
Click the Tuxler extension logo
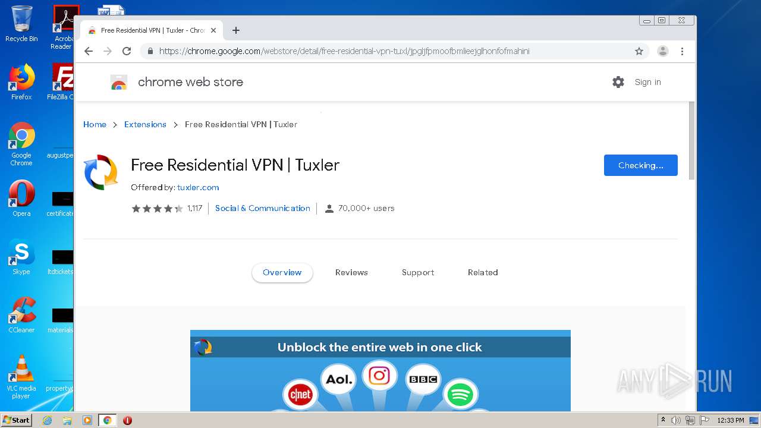[x=101, y=172]
